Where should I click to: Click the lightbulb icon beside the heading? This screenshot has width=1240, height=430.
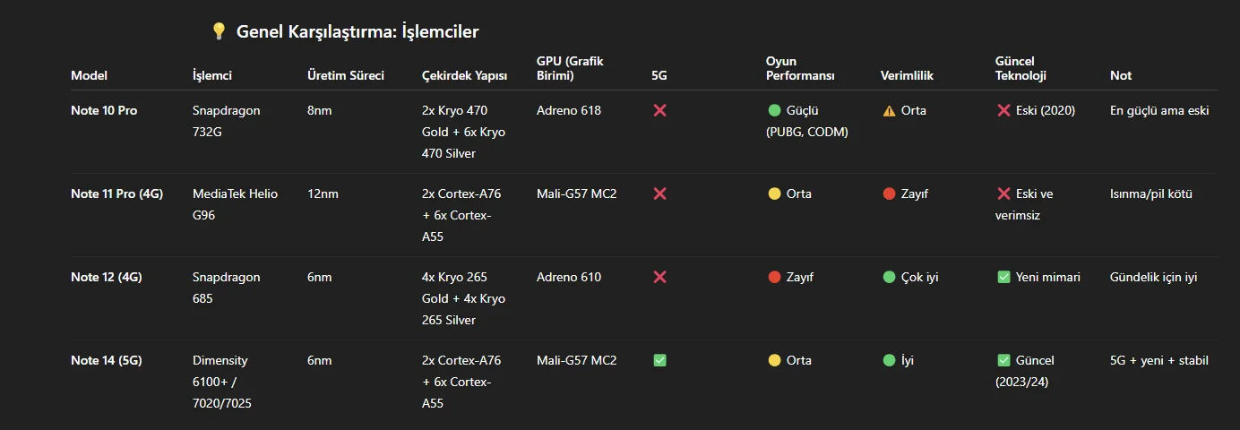coord(219,31)
